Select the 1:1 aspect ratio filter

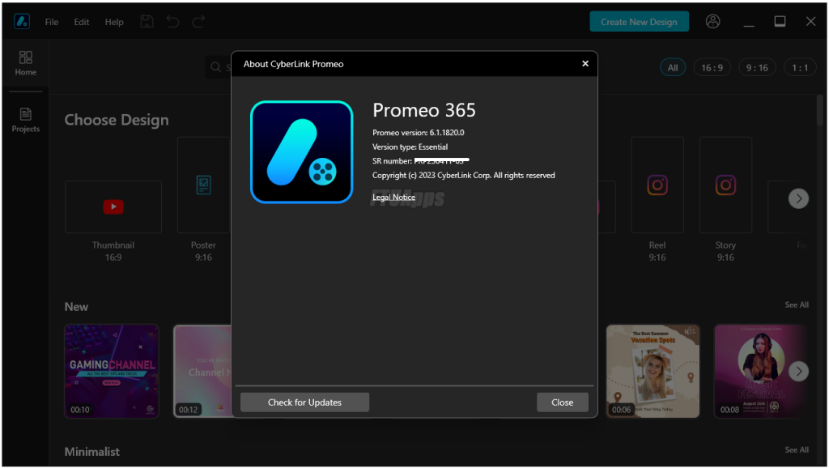[x=799, y=68]
